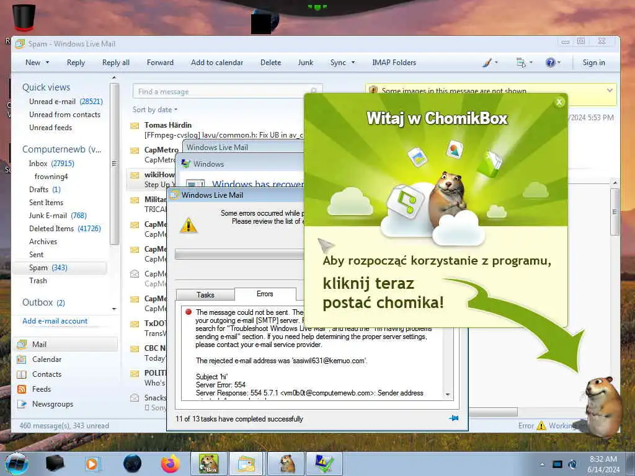The height and width of the screenshot is (476, 635).
Task: Launch Firefox from the taskbar
Action: (x=170, y=464)
